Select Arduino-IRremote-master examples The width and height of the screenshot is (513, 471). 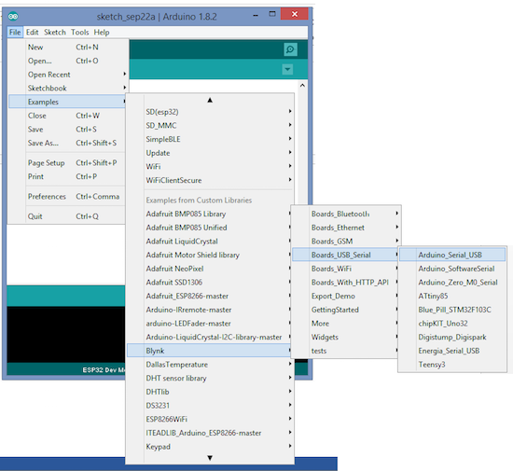click(x=209, y=310)
